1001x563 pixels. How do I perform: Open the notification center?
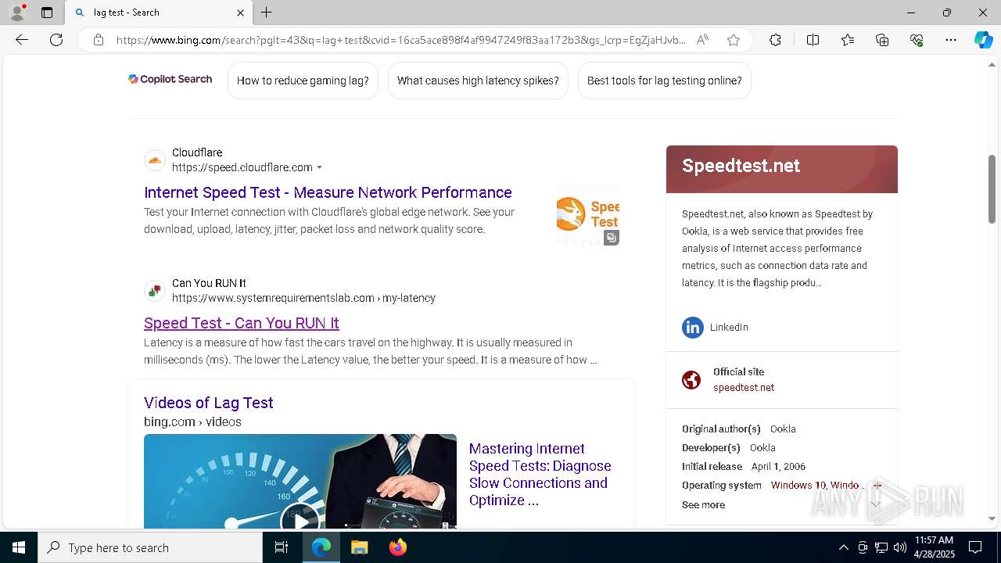tap(975, 547)
